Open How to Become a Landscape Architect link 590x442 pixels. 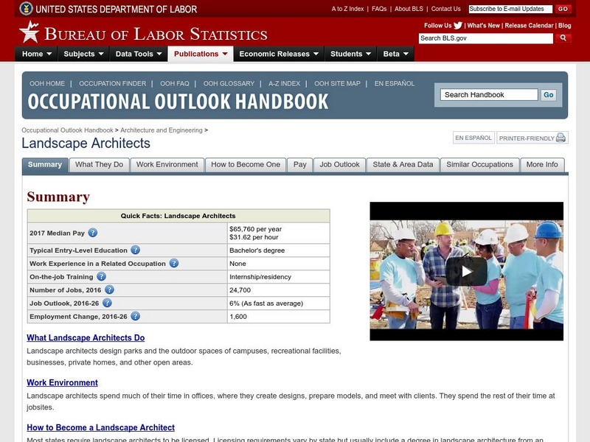coord(100,427)
